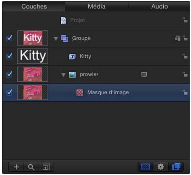Select the Kitty layer name
Screen dimensions: 191x175
click(85, 56)
